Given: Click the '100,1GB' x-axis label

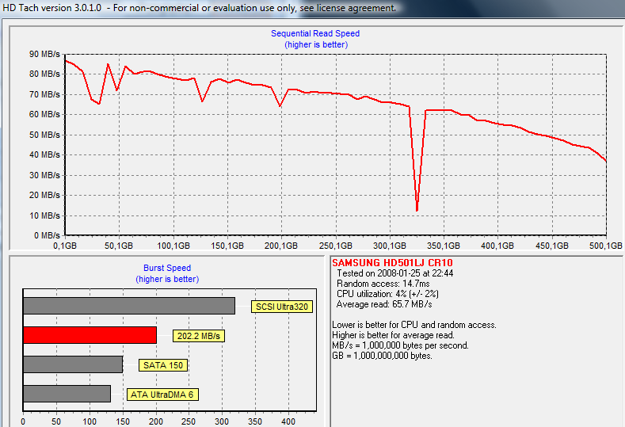Looking at the screenshot, I should coord(173,246).
